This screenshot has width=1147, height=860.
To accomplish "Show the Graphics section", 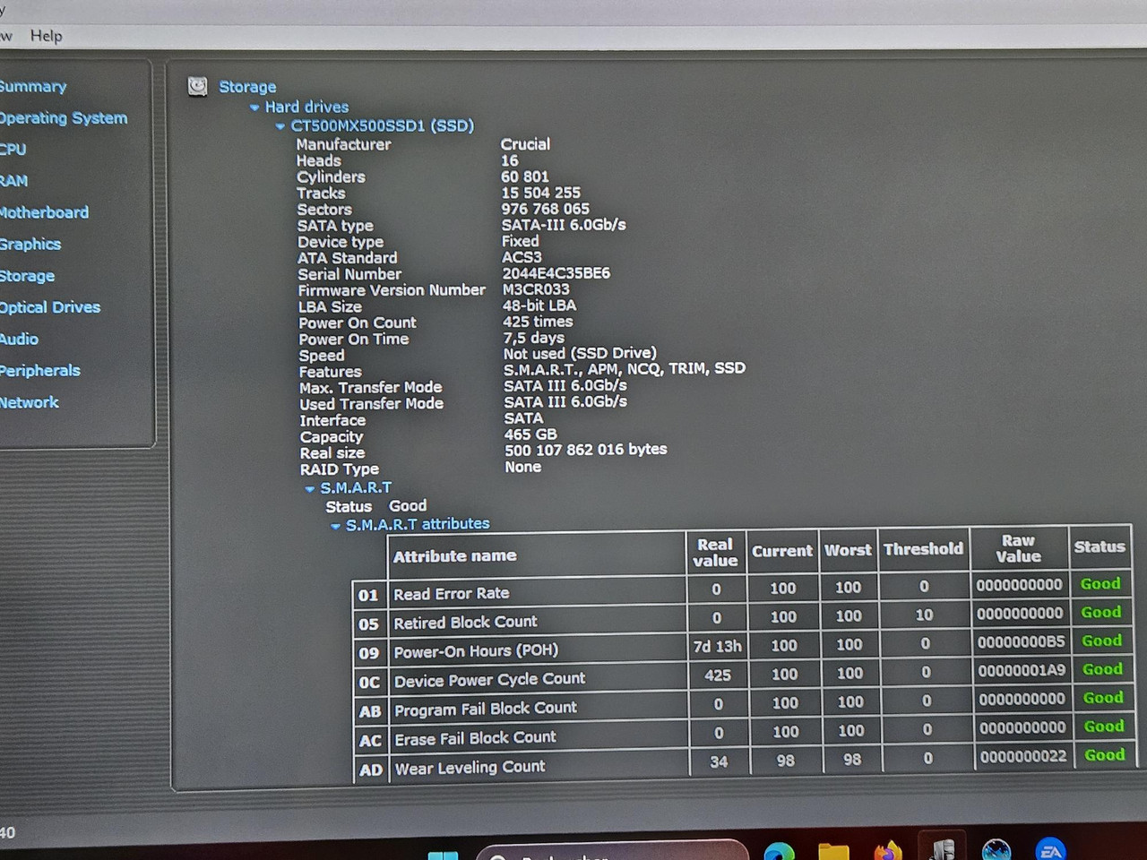I will point(30,245).
